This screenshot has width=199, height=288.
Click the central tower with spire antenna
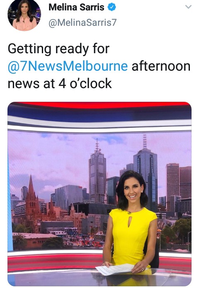pos(97,172)
